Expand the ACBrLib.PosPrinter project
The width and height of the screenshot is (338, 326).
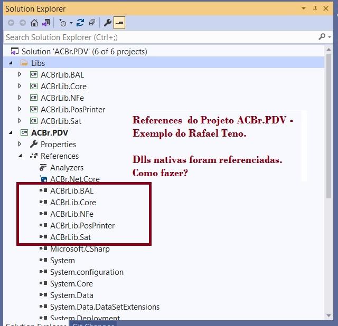(20, 109)
